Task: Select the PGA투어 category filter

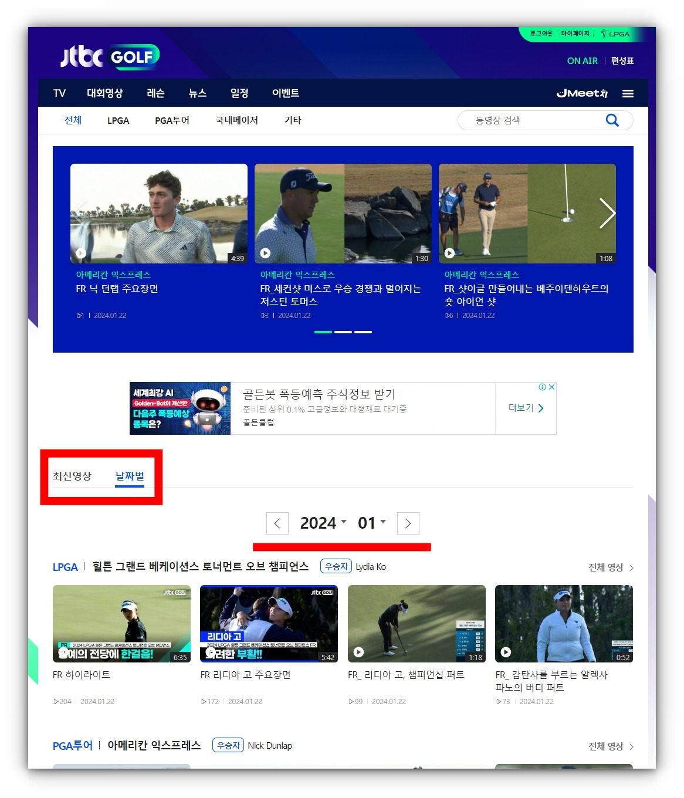Action: tap(172, 120)
